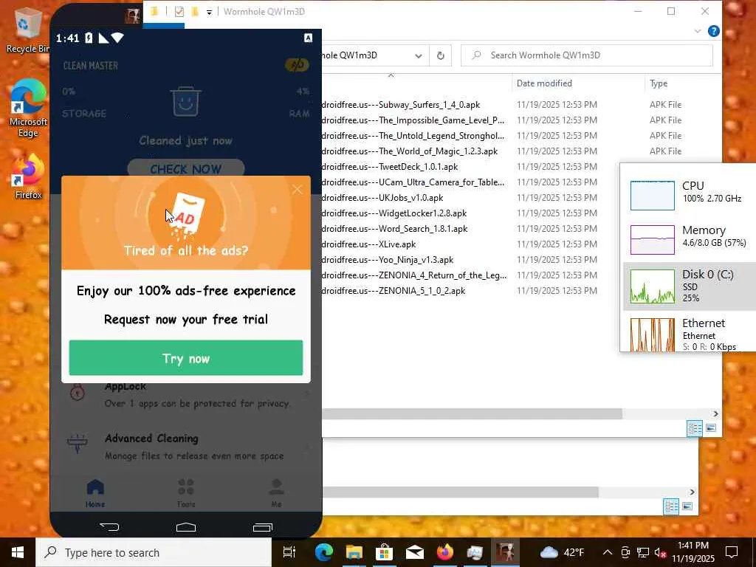Select The_World_of_Magic_1.2.3.apk file
Image resolution: width=756 pixels, height=567 pixels.
coord(409,151)
